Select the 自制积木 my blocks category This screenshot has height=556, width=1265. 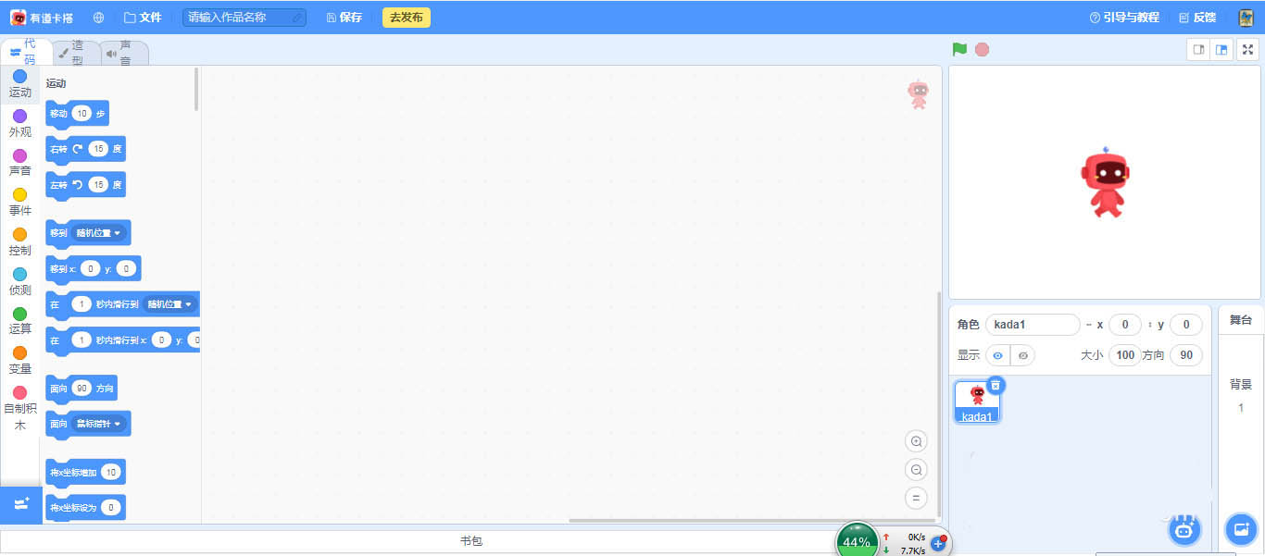[x=20, y=409]
